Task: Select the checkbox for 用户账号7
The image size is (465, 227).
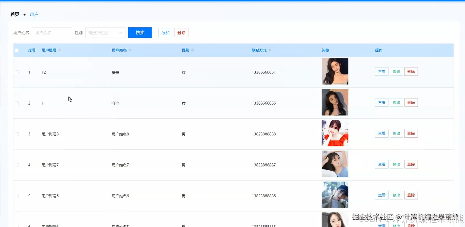Action: click(x=17, y=165)
